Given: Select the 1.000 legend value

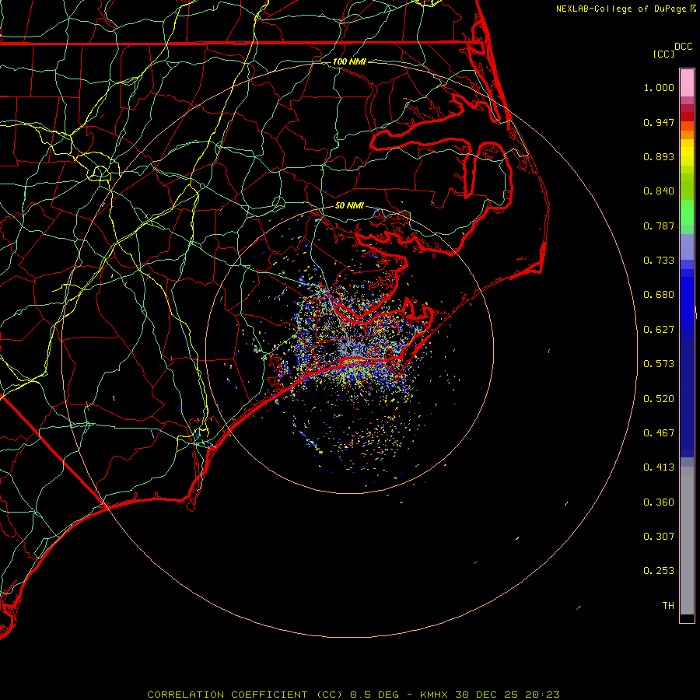Looking at the screenshot, I should pos(659,87).
